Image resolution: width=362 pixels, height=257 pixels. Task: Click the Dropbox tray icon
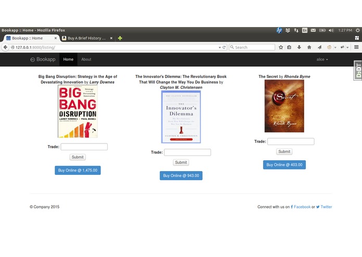coord(288,30)
